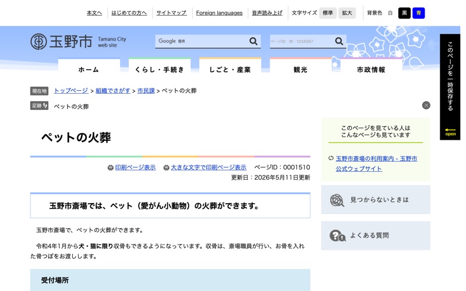Submit page ID search magnifier icon

339,41
